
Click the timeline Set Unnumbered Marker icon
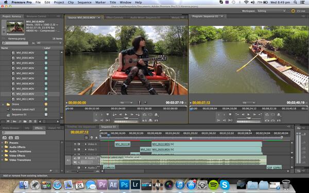pyautogui.click(x=96, y=137)
